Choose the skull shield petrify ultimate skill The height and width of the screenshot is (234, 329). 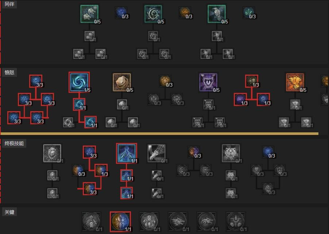click(52, 153)
